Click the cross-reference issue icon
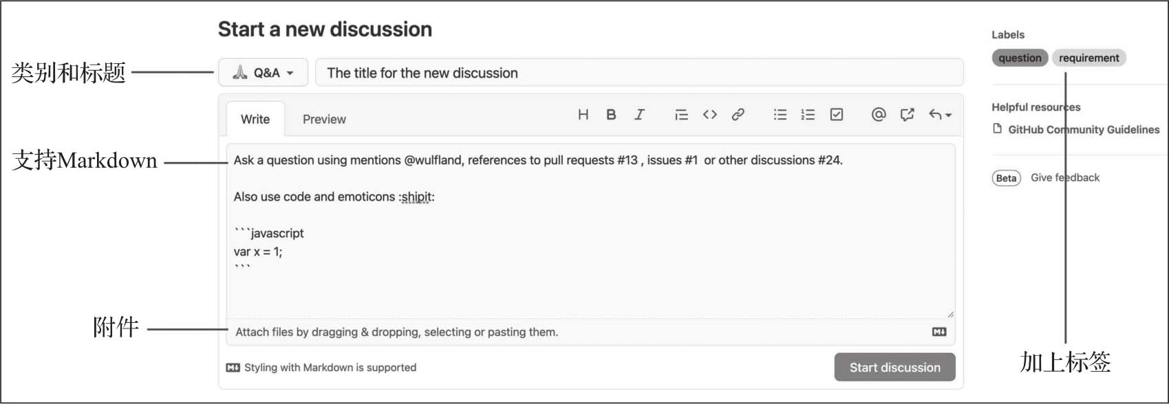This screenshot has width=1169, height=404. coord(907,115)
